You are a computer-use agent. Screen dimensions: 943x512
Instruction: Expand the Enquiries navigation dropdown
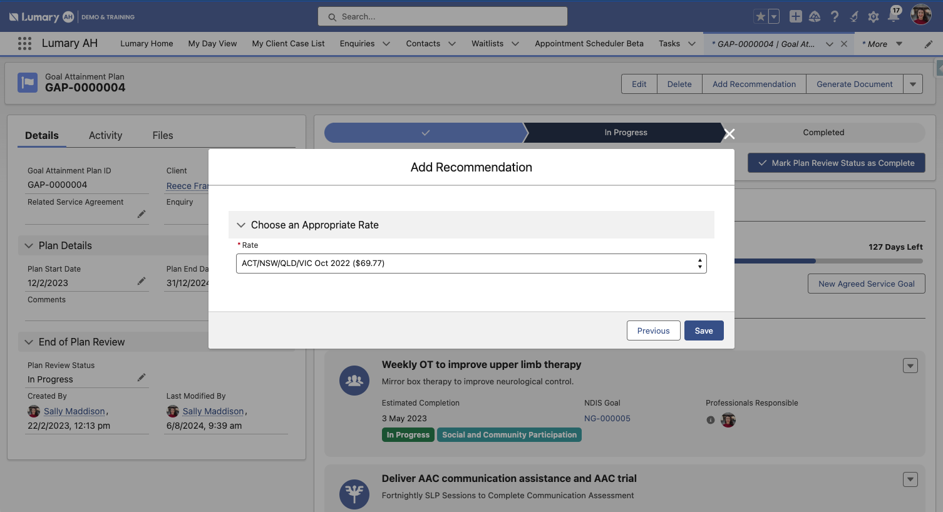pos(386,43)
